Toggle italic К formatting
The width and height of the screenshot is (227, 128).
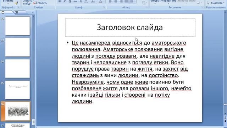pos(65,1)
